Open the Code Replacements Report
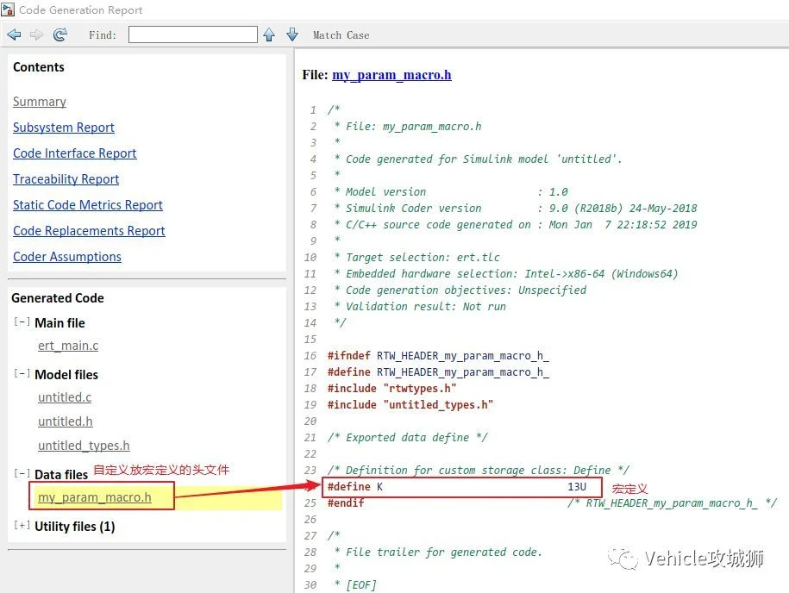 (x=89, y=230)
